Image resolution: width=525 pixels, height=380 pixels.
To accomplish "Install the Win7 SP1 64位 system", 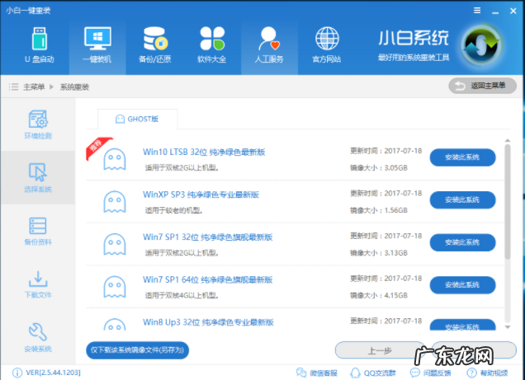I will (x=462, y=284).
